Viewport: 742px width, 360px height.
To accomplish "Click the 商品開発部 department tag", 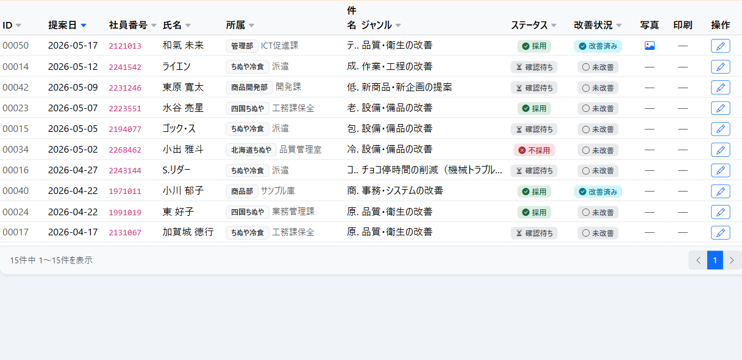I will pos(249,88).
